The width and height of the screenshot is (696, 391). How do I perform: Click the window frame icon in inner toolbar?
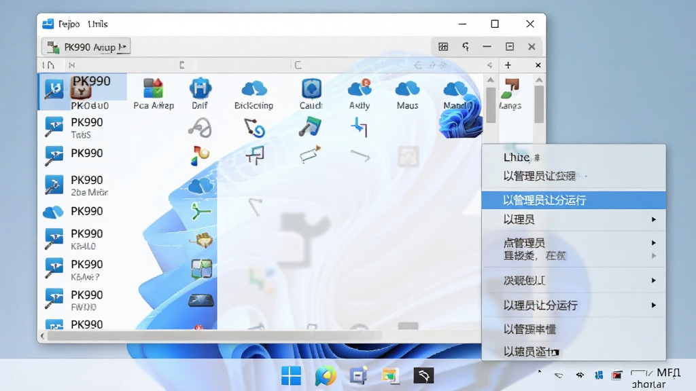pos(510,47)
